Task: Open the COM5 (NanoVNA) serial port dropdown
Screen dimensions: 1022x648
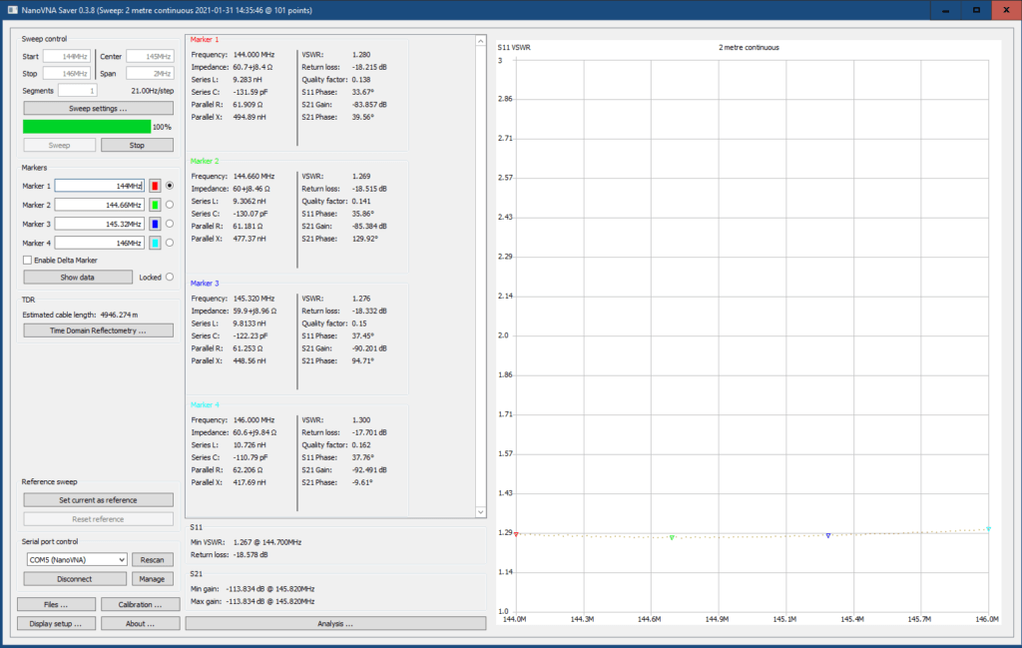Action: click(77, 560)
